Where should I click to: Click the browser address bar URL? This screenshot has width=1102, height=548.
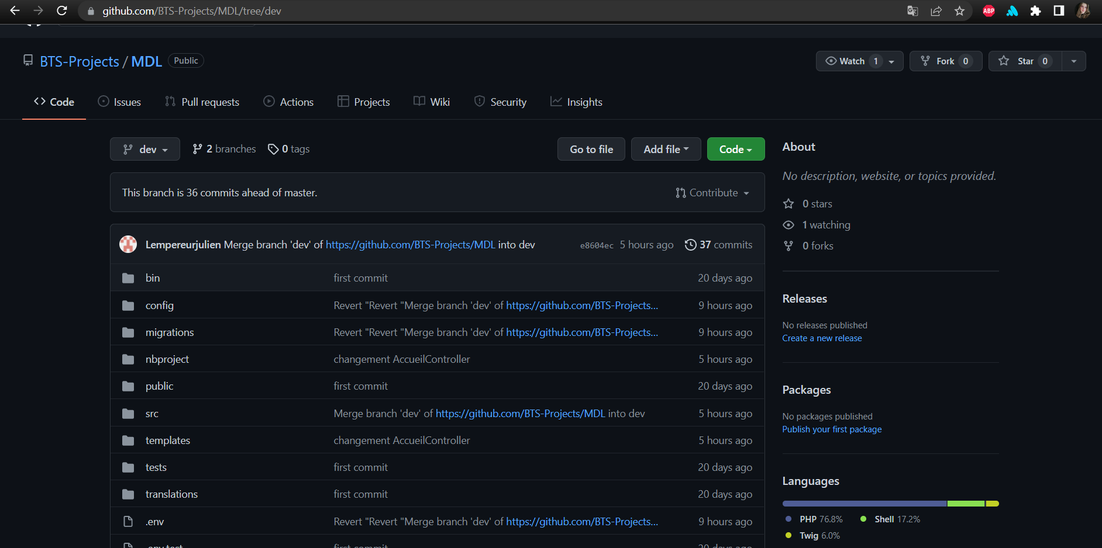[192, 11]
